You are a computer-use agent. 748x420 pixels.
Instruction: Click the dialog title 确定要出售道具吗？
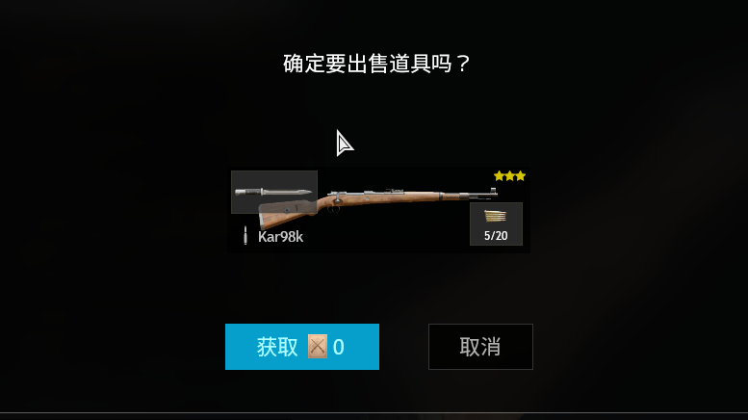coord(376,64)
